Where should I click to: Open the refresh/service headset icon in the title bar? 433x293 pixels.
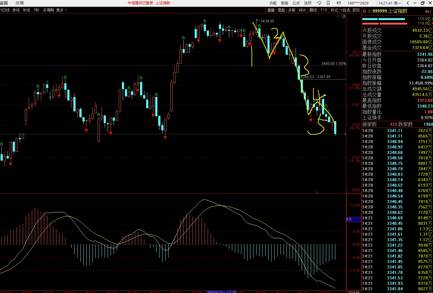pyautogui.click(x=319, y=3)
